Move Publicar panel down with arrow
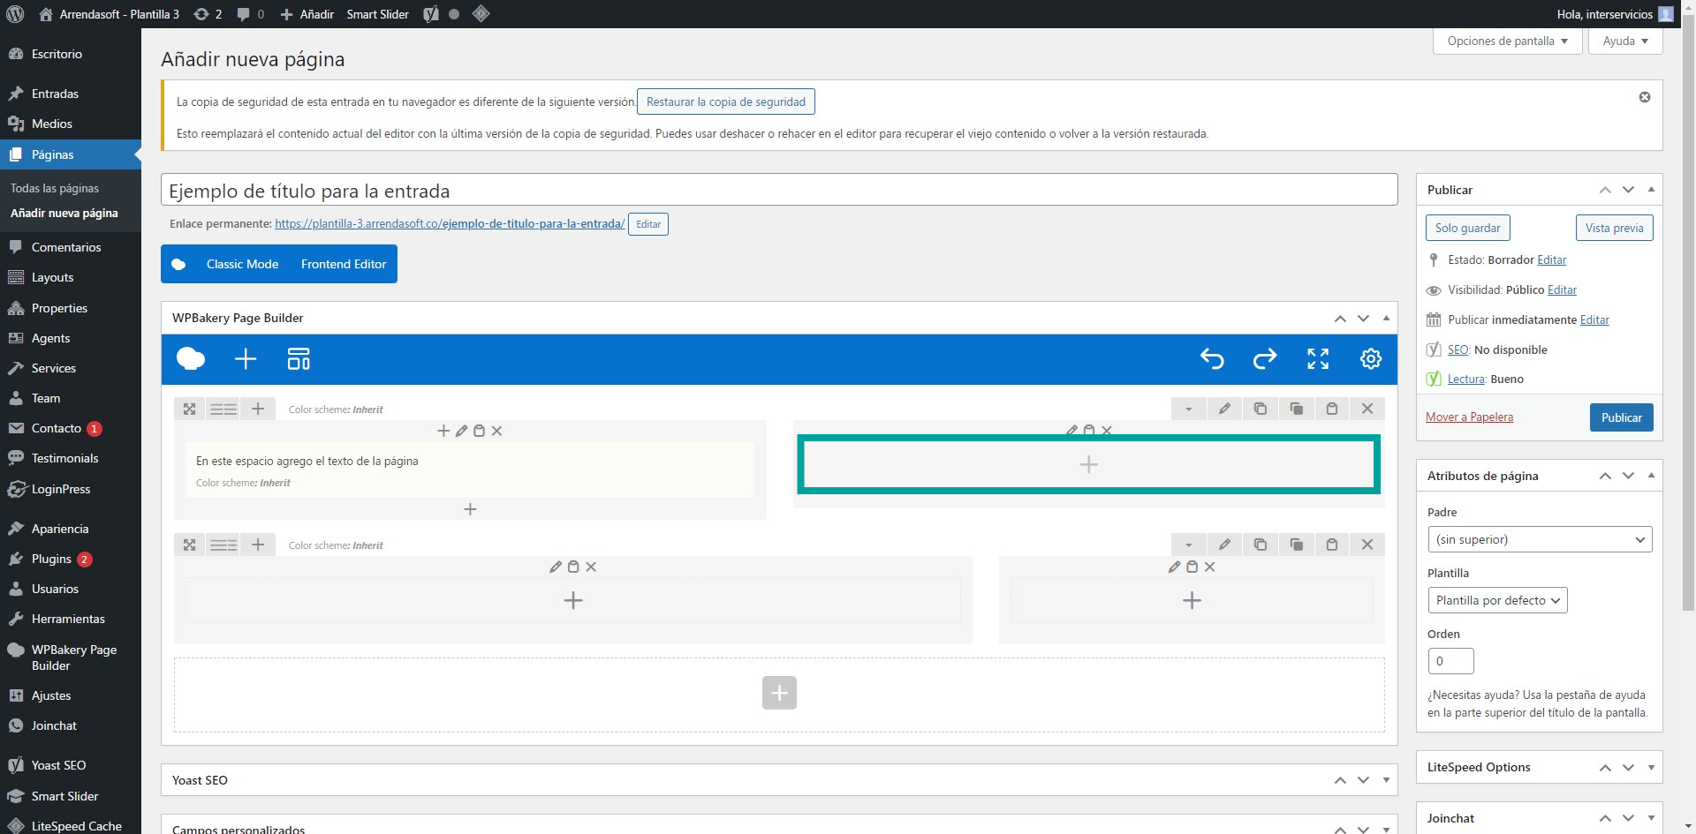The height and width of the screenshot is (834, 1696). [x=1628, y=190]
